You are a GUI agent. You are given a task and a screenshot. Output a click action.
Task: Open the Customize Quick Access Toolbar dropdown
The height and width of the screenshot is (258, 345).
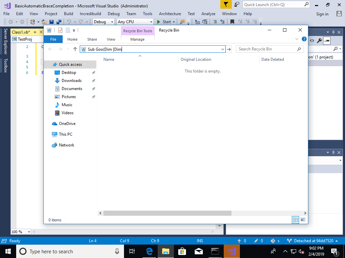coord(74,31)
